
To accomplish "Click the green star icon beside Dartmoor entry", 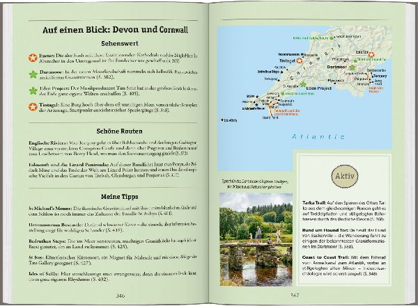I will point(33,74).
